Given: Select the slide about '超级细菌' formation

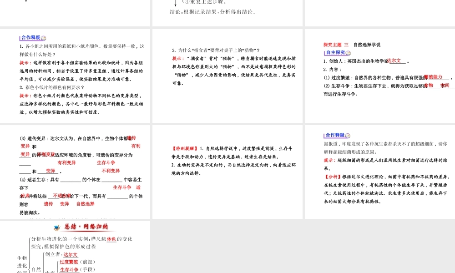Looking at the screenshot, I should tap(380, 172).
